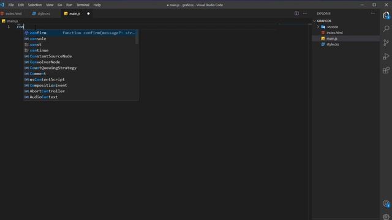Click line number 1 in gutter
Image resolution: width=392 pixels, height=220 pixels.
(9, 27)
